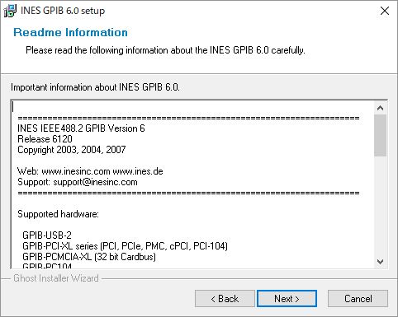Go to the next setup step

tap(287, 299)
